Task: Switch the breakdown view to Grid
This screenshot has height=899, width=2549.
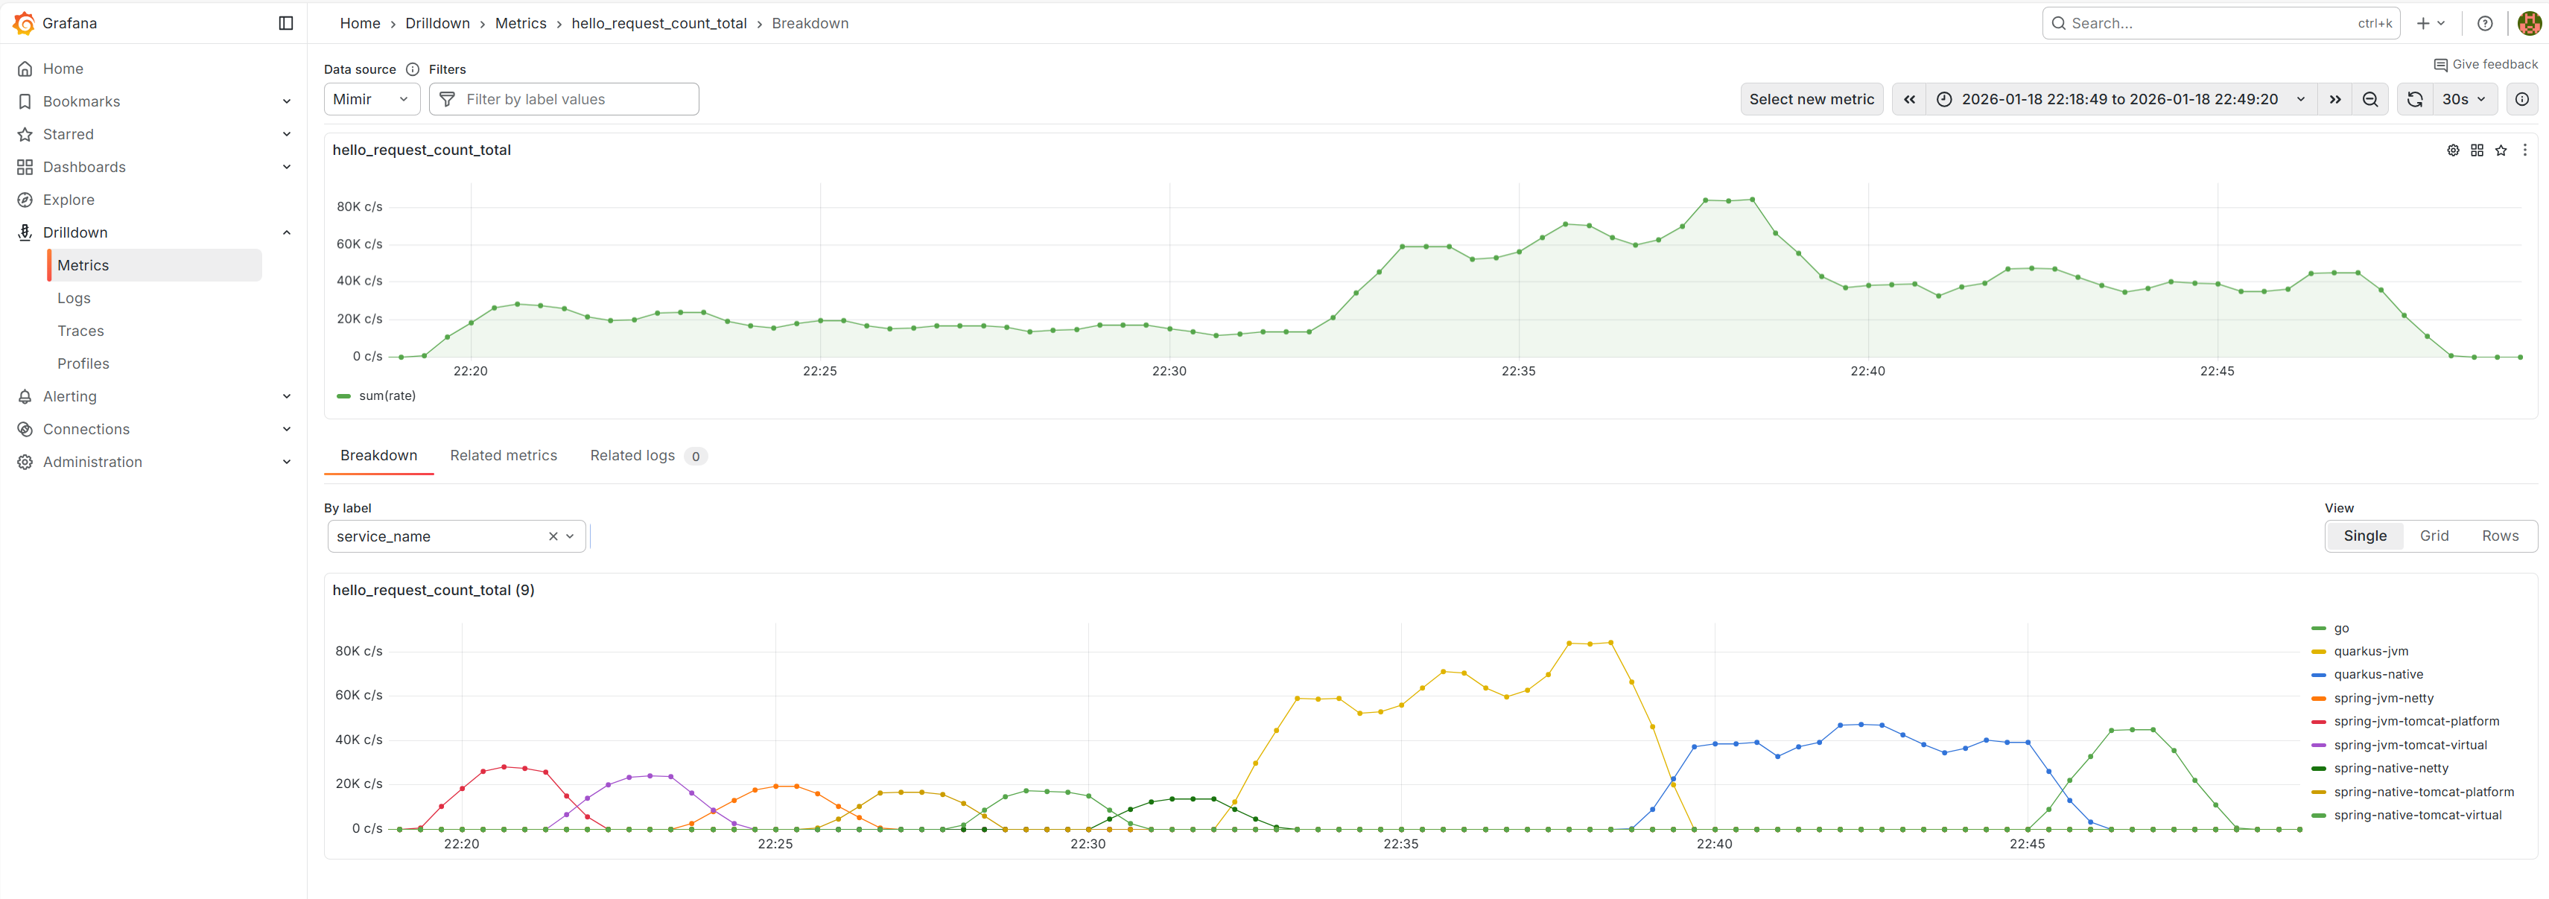Action: (x=2435, y=535)
